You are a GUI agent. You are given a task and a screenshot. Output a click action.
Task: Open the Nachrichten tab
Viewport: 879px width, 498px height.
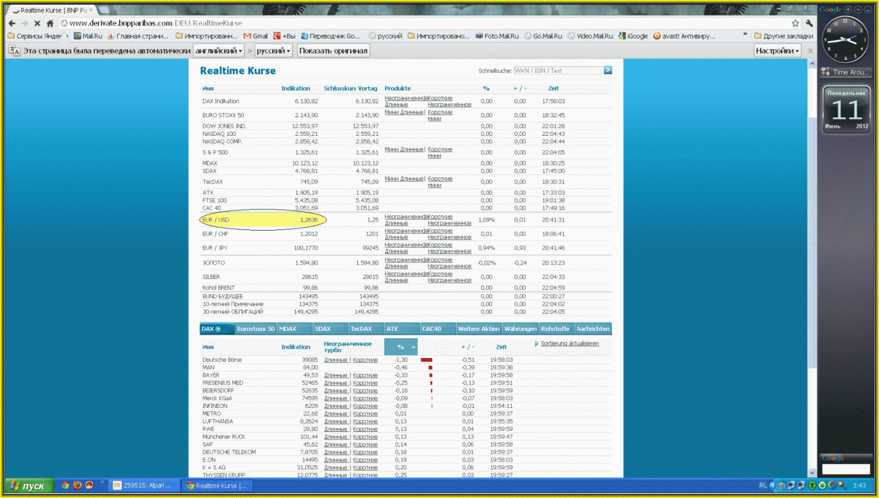(x=593, y=329)
